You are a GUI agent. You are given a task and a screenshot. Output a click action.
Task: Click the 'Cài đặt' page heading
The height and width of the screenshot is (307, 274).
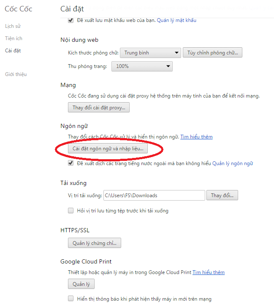click(72, 9)
